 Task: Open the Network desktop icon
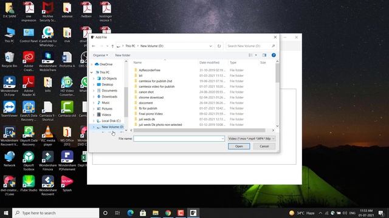point(10,159)
